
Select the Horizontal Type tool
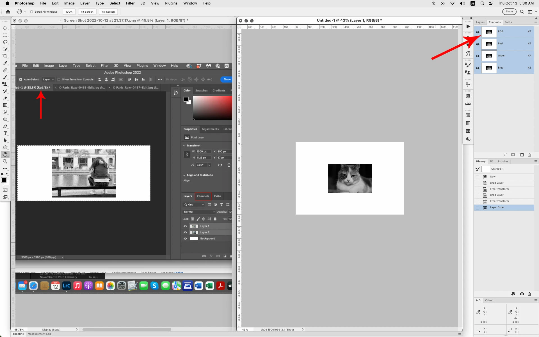[5, 133]
